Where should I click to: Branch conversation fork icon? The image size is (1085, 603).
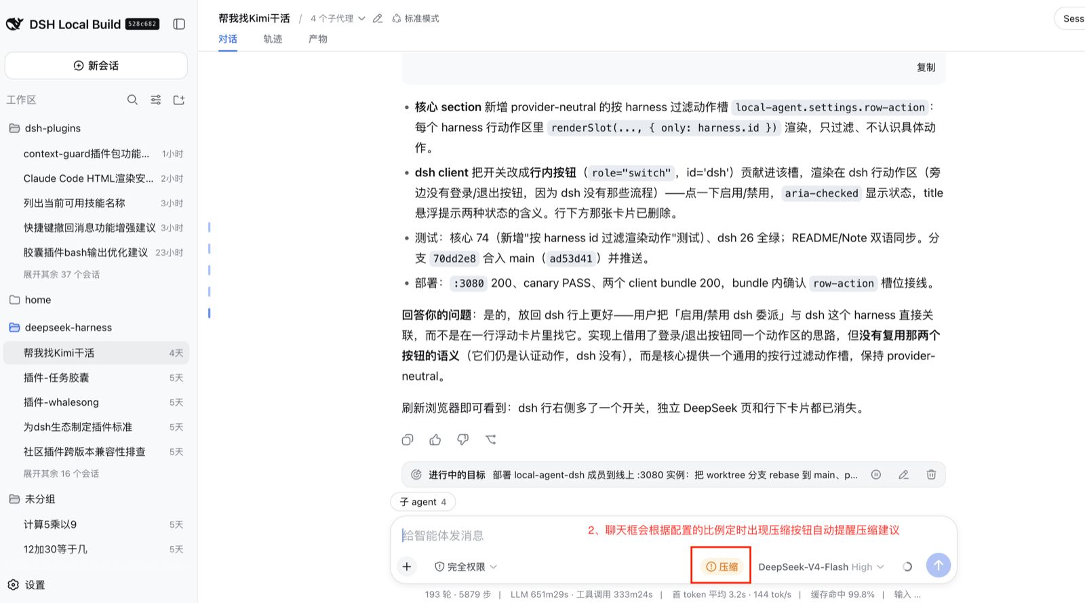[x=491, y=440]
